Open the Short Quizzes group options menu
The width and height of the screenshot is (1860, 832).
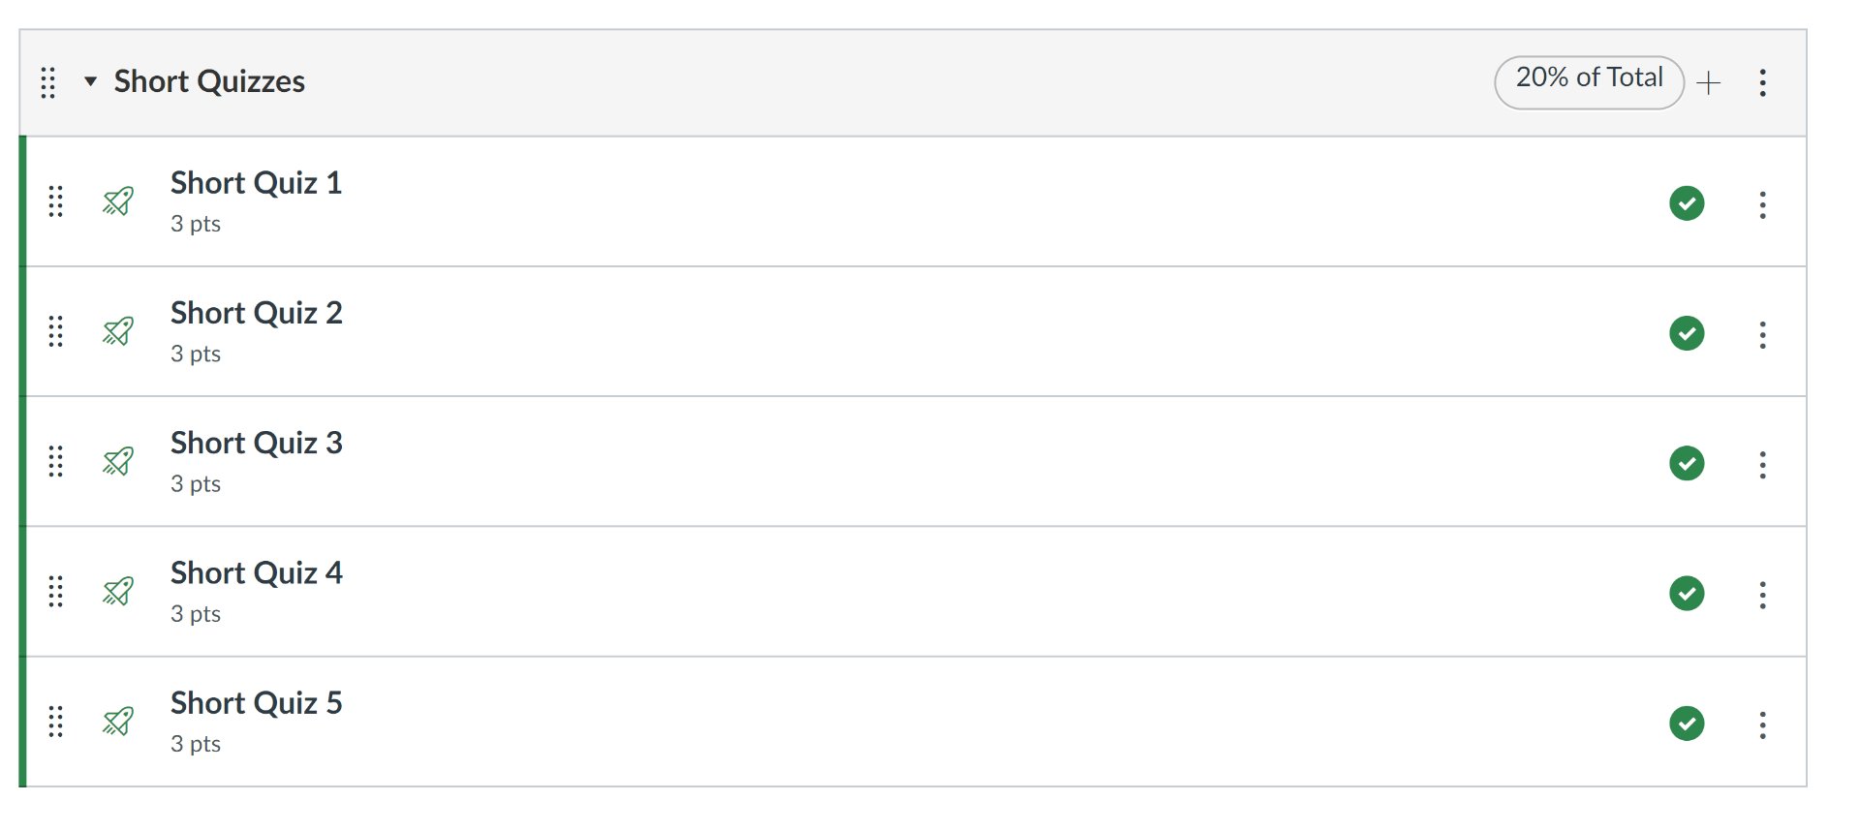[x=1762, y=82]
